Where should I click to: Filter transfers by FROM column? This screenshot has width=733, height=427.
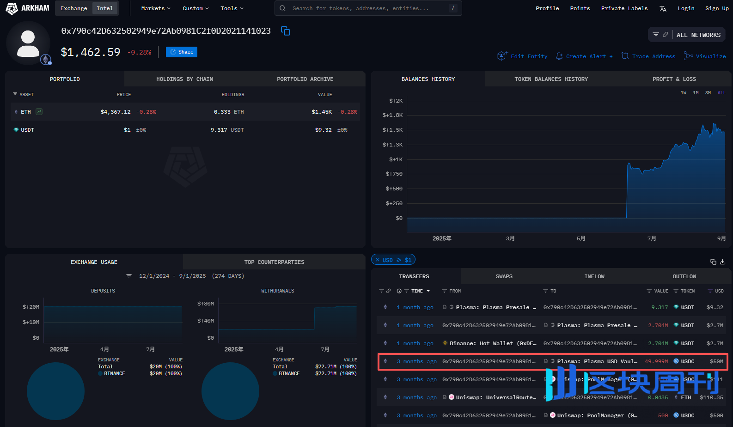(444, 291)
